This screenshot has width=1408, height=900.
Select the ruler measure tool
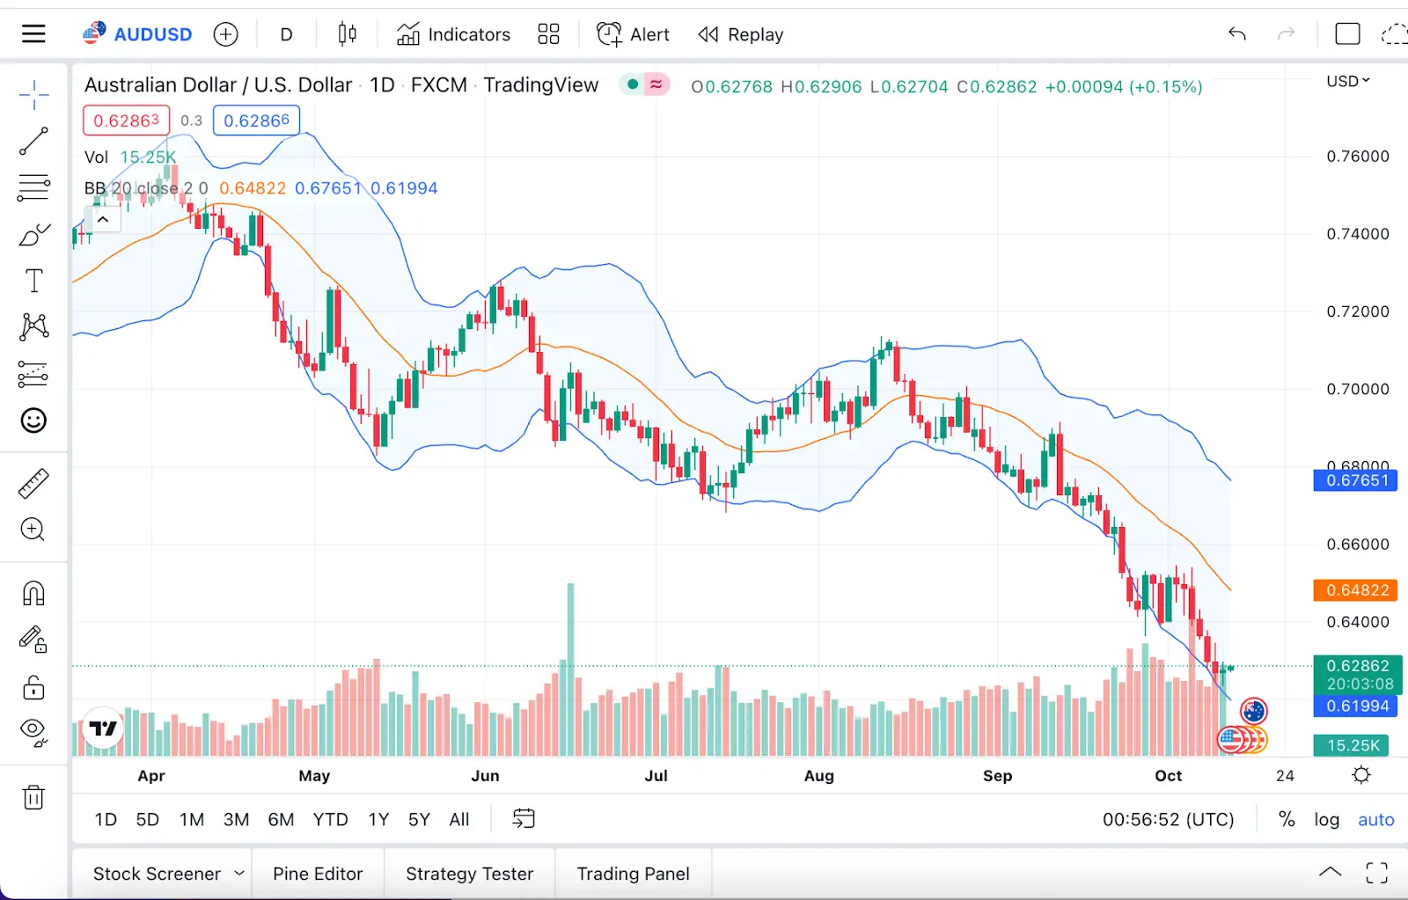(33, 484)
